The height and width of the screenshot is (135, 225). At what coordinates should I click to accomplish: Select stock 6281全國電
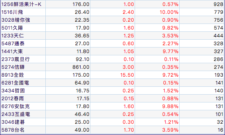coord(15,83)
